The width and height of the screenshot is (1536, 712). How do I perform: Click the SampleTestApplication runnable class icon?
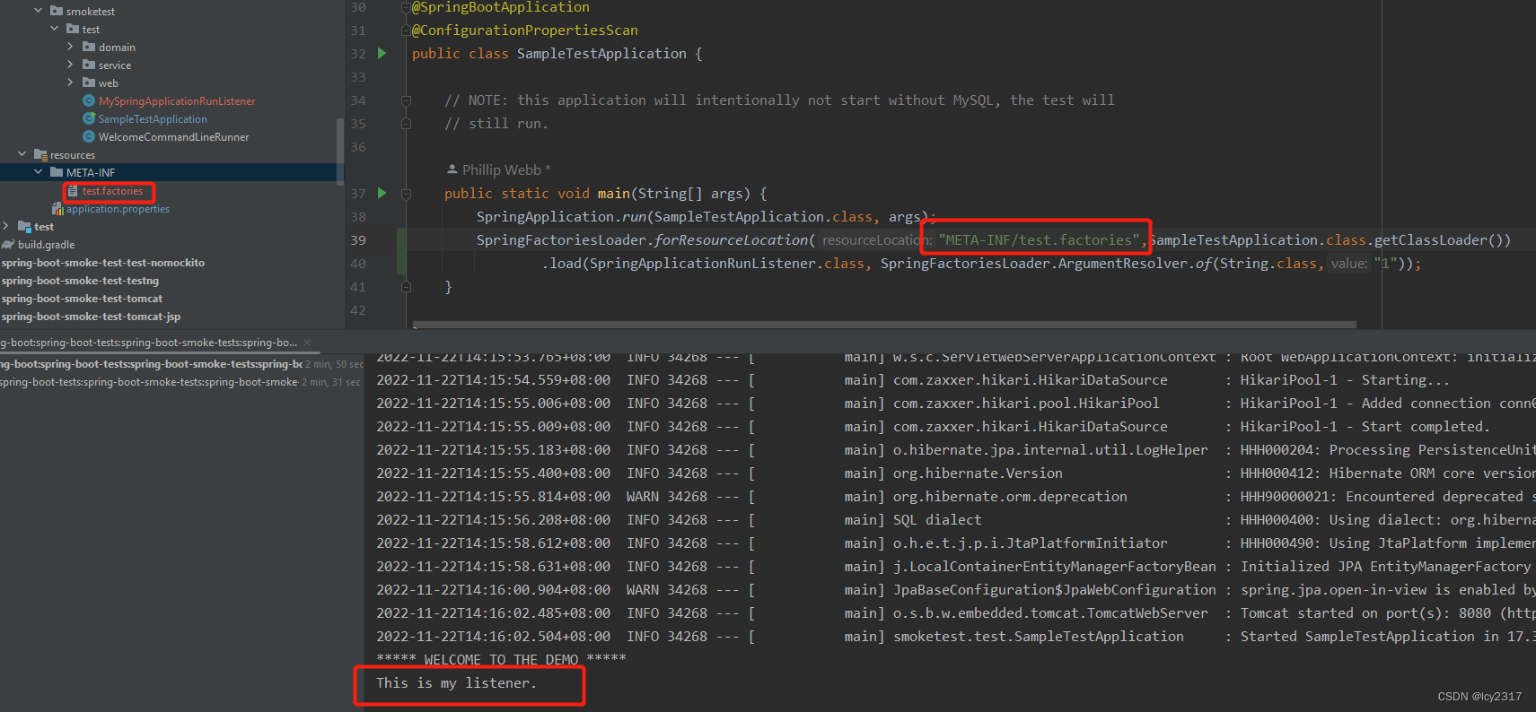89,118
